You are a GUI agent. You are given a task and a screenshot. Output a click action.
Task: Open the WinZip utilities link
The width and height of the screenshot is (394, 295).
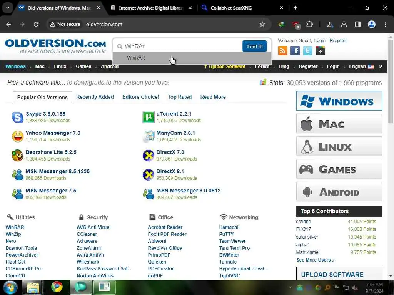pyautogui.click(x=13, y=234)
